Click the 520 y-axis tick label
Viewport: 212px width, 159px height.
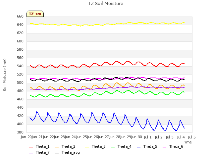click(20, 74)
